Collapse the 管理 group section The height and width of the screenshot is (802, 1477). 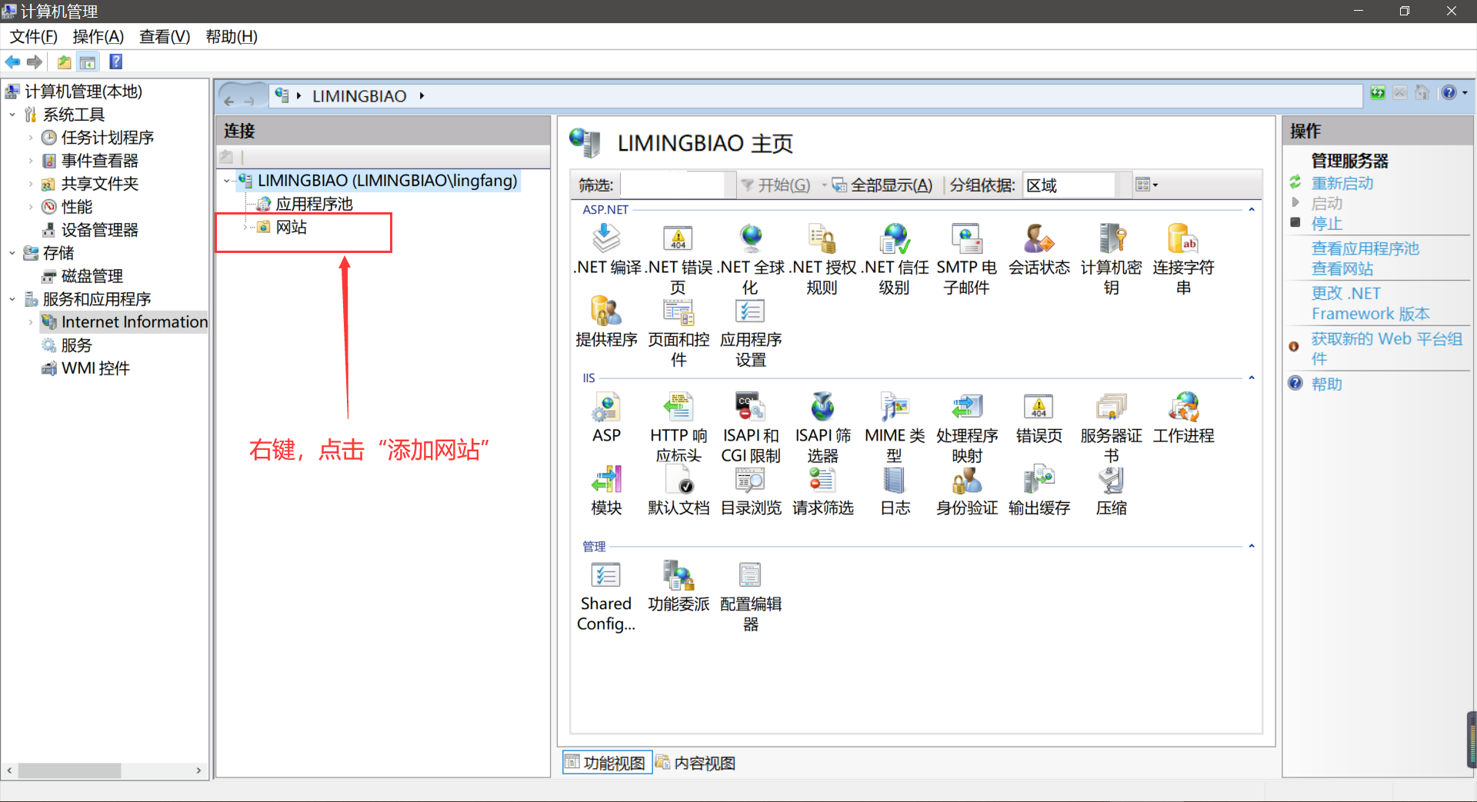point(1252,546)
